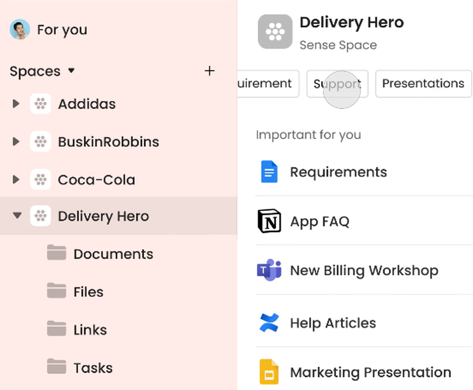Click the user avatar beside For you
Screen dimensions: 473x390
(19, 30)
